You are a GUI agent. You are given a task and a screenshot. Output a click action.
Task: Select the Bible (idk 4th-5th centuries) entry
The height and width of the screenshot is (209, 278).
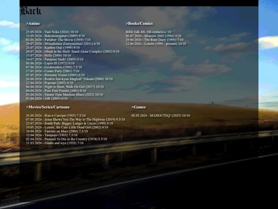[x=149, y=32]
